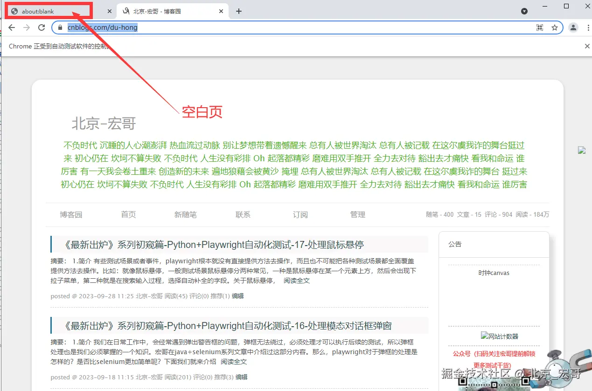Click the address bar URL field

(299, 27)
